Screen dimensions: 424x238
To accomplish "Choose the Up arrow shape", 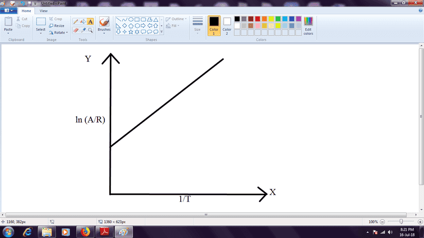I will (156, 25).
